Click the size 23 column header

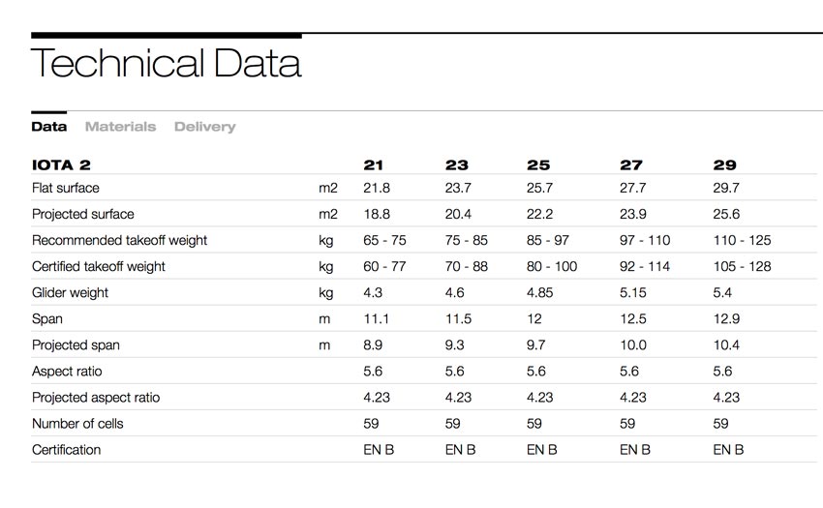coord(456,164)
